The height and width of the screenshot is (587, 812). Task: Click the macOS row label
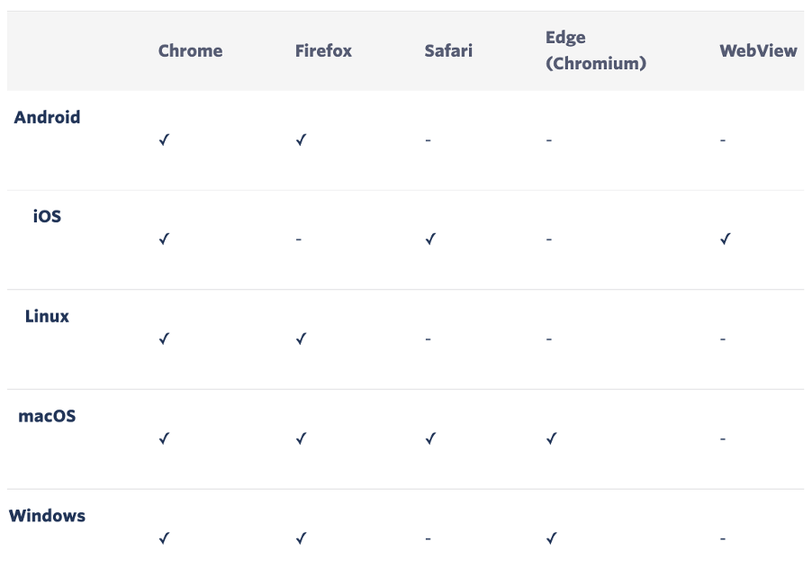[x=47, y=416]
